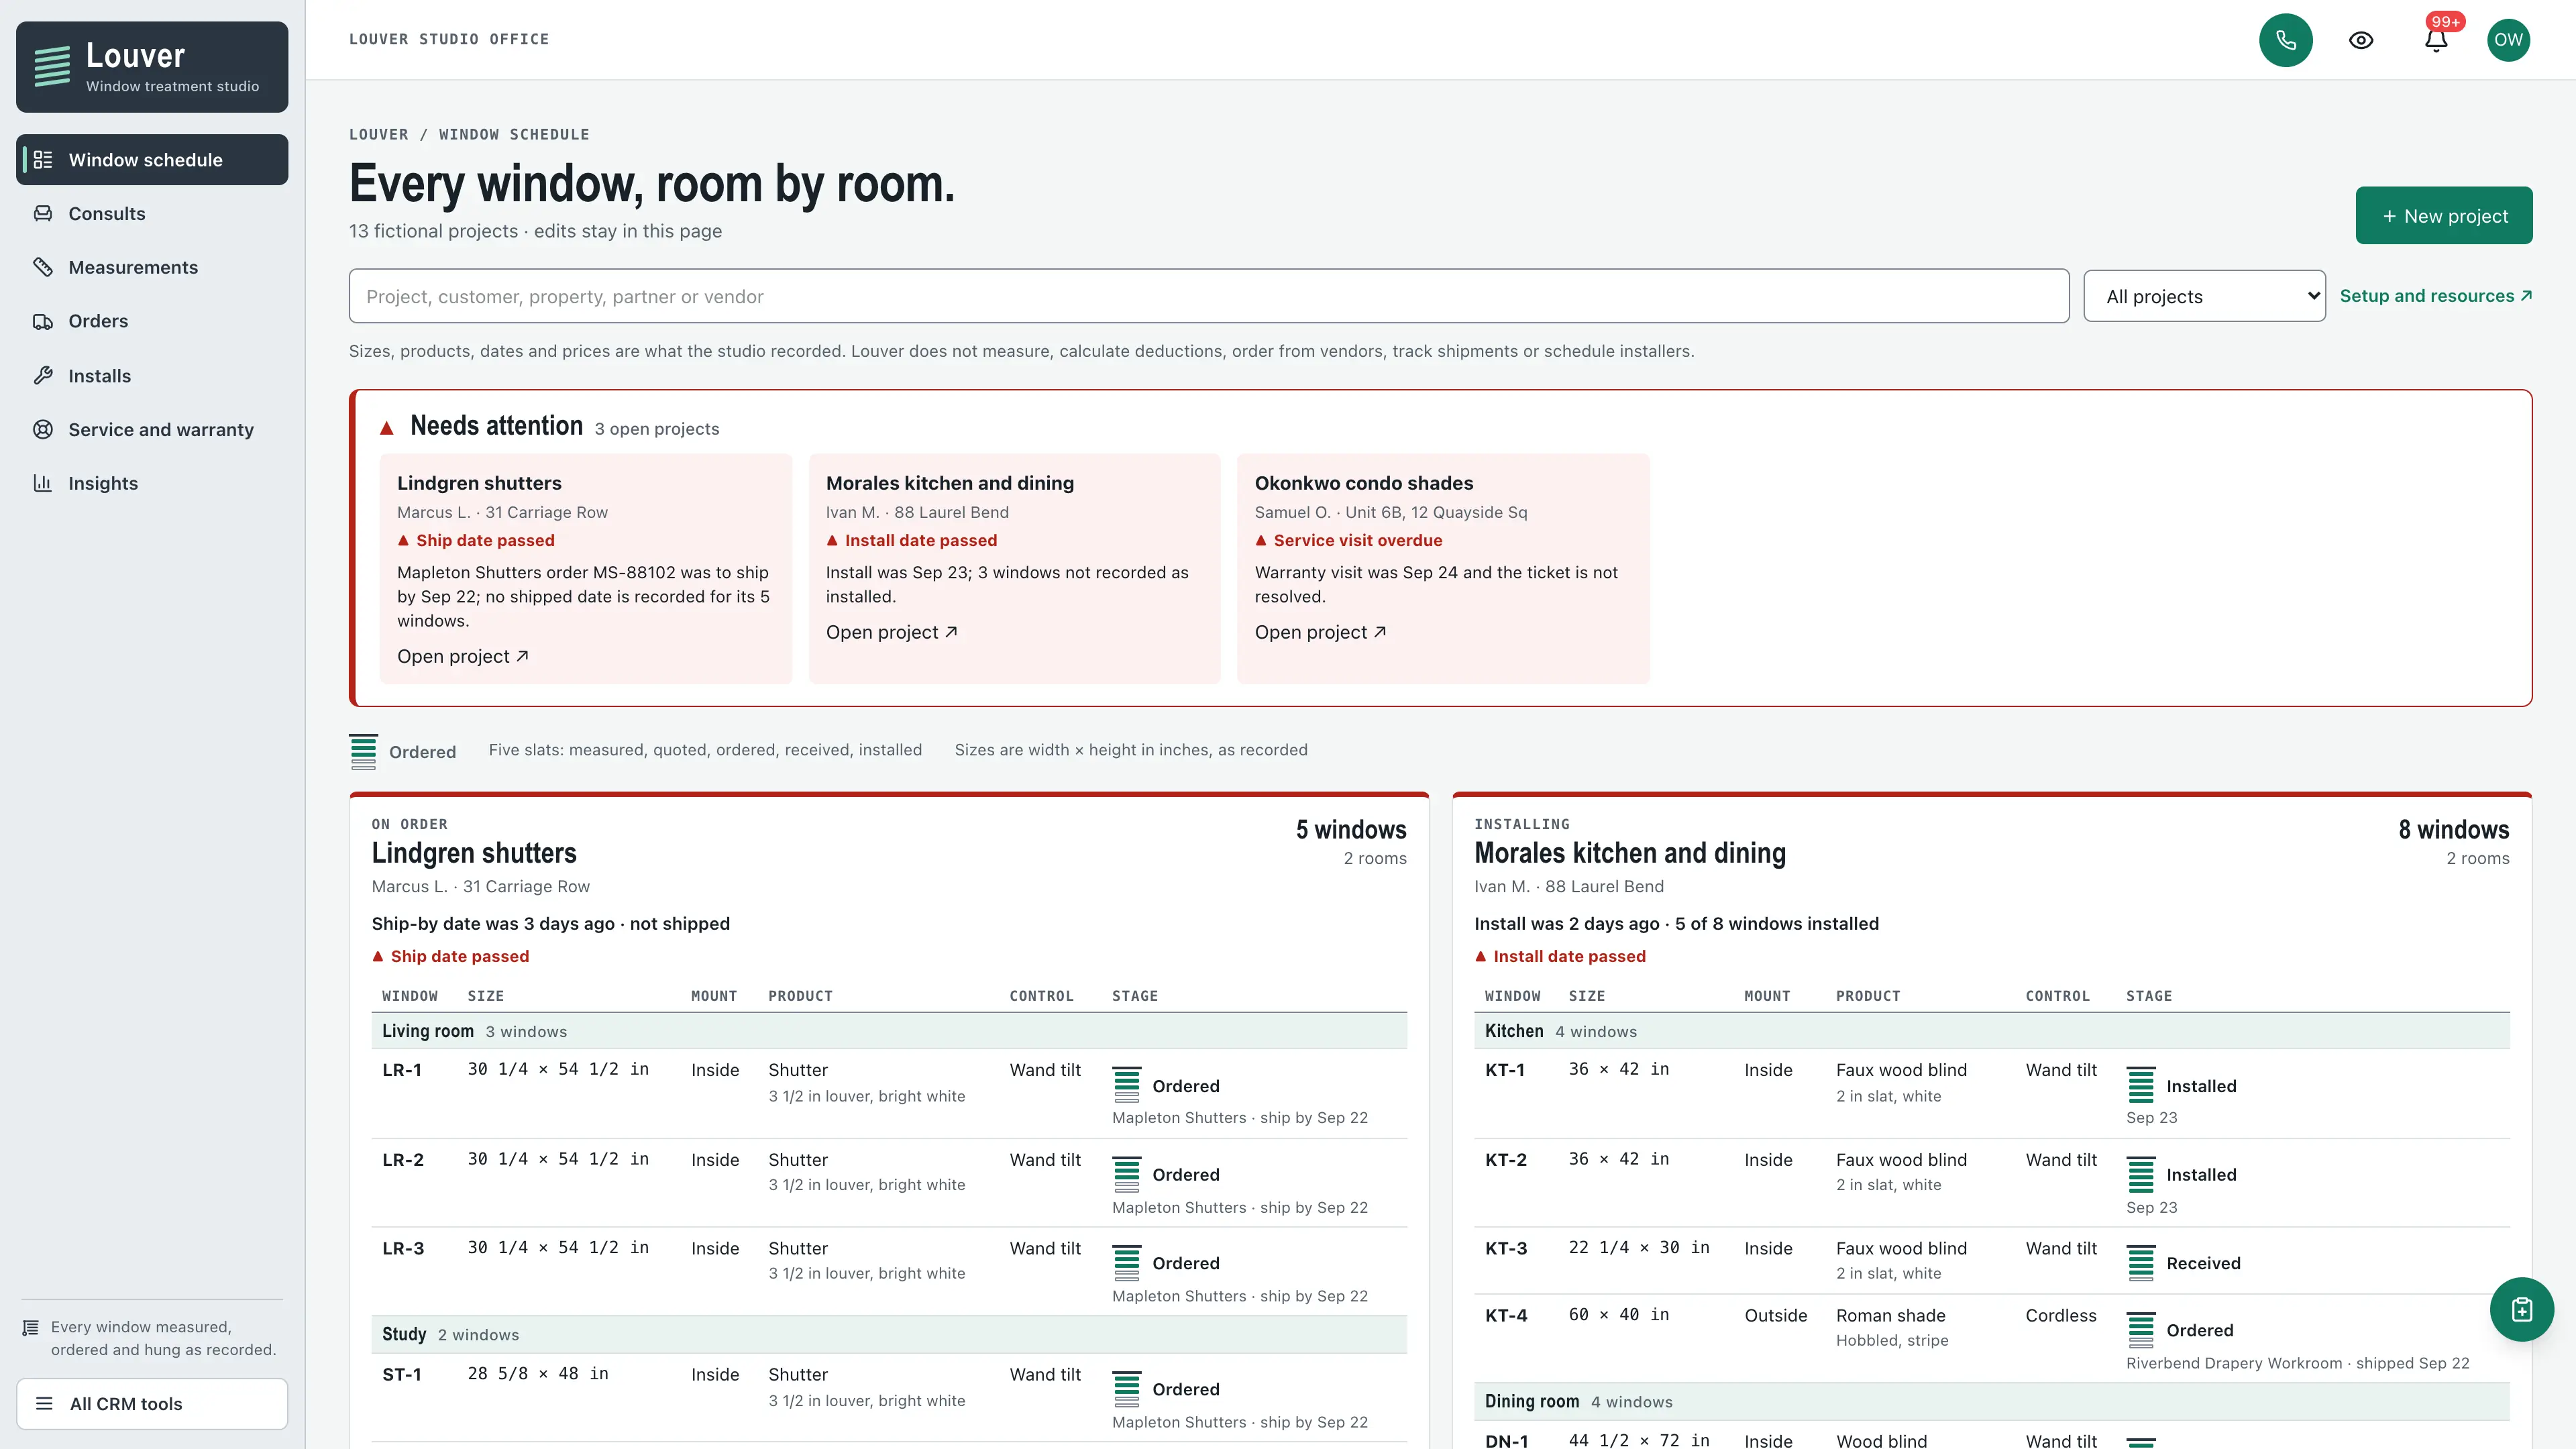Click the Study group row
The image size is (2576, 1449).
[x=889, y=1334]
